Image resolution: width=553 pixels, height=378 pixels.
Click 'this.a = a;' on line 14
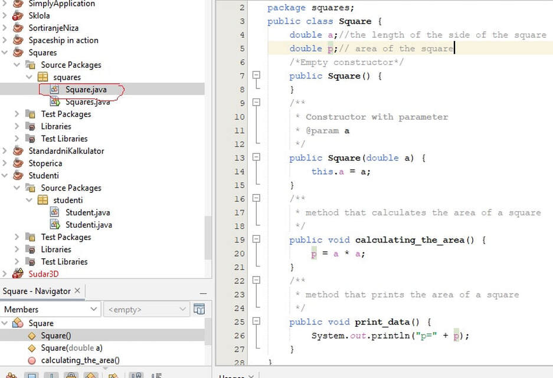pos(341,172)
